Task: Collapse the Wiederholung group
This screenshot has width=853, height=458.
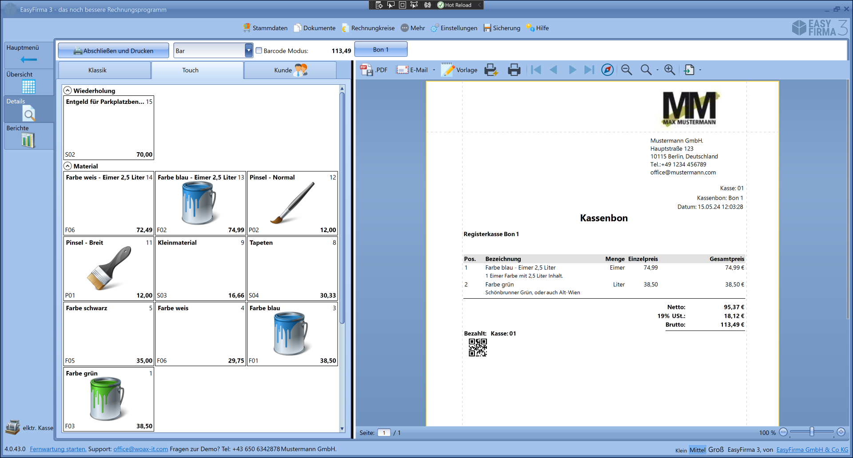Action: 68,91
